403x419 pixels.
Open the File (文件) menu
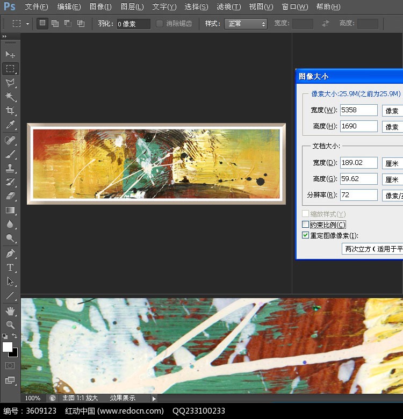(x=37, y=6)
